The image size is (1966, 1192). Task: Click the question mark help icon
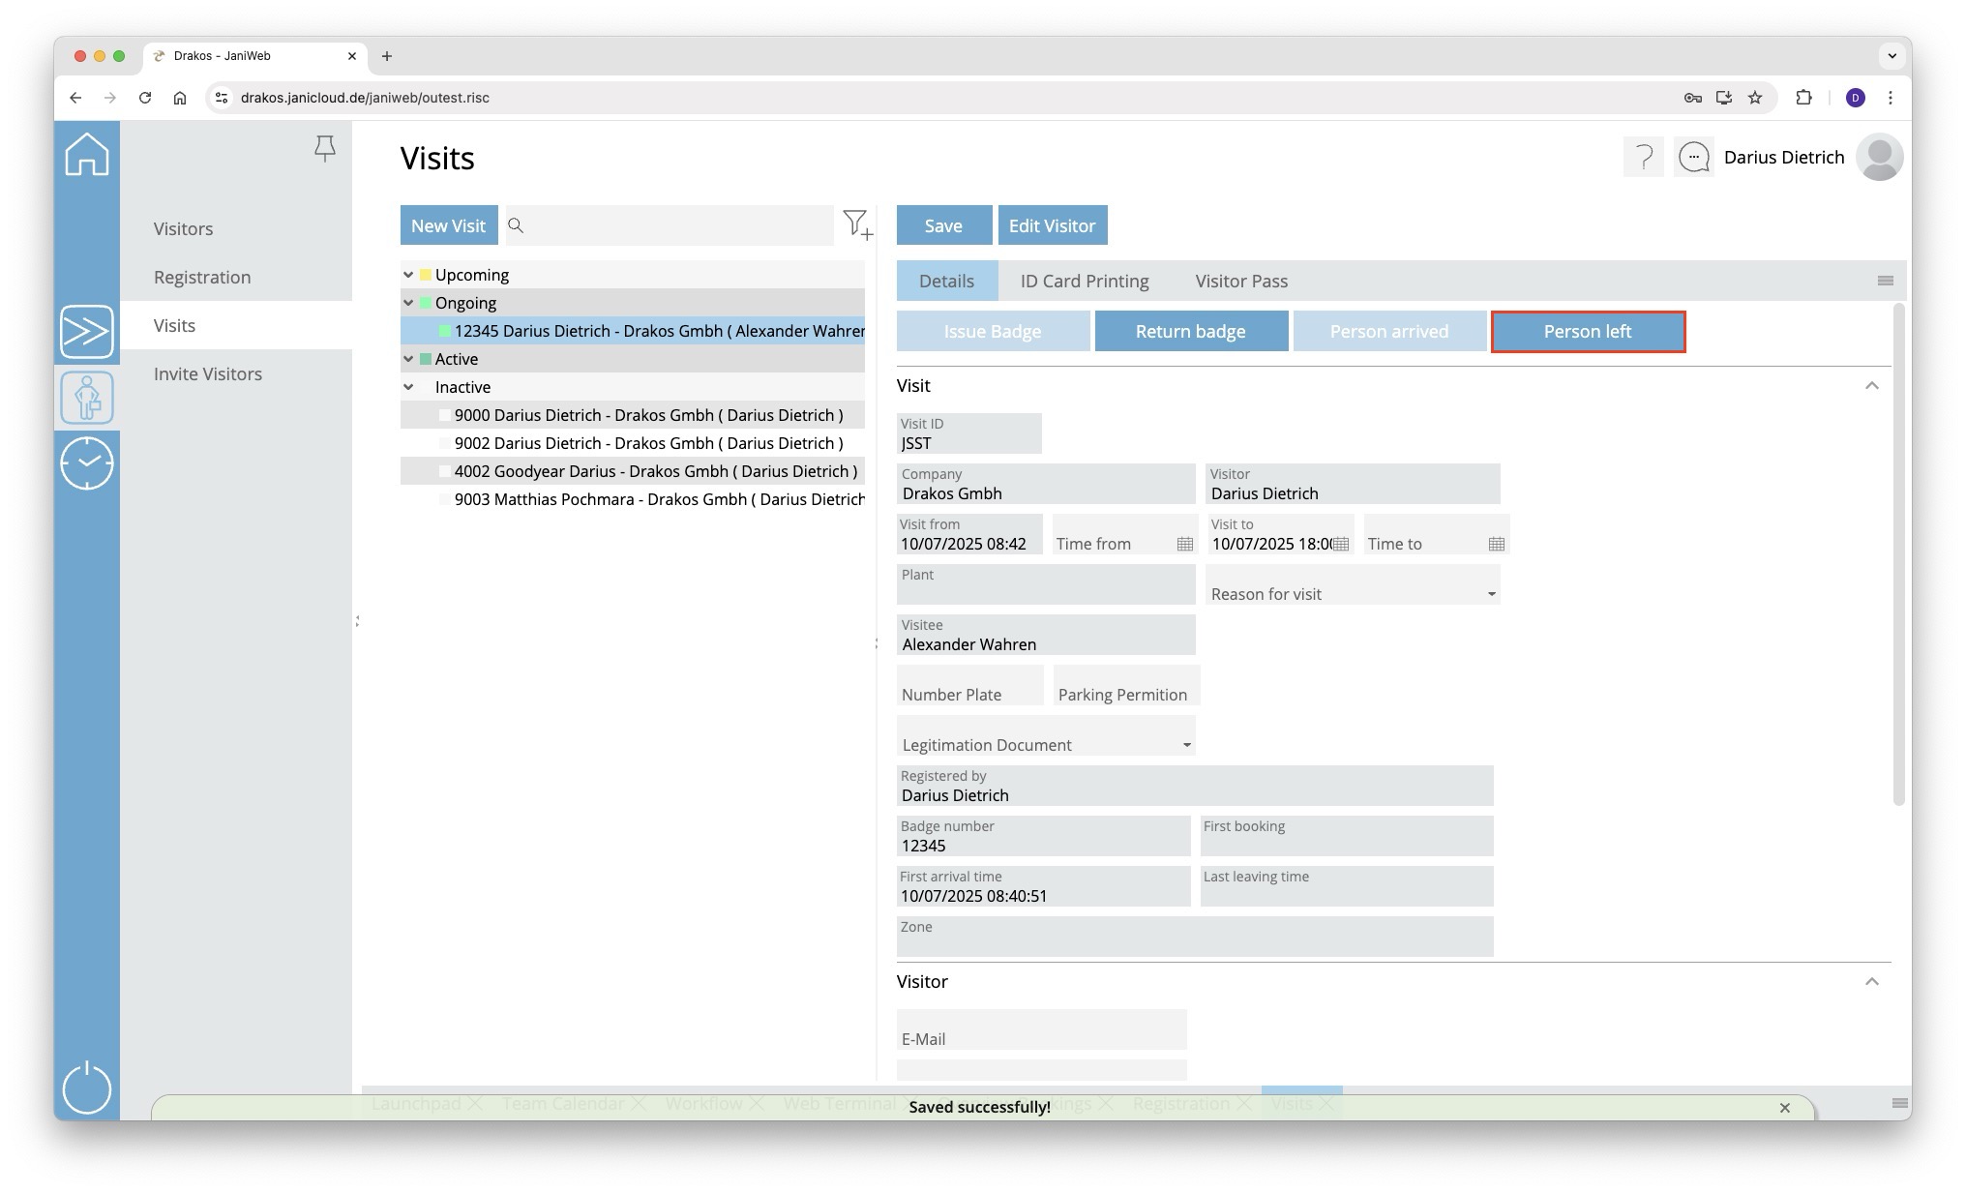[1643, 157]
